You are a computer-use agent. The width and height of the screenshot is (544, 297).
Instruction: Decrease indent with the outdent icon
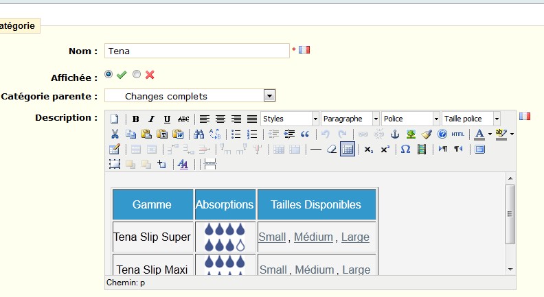273,134
